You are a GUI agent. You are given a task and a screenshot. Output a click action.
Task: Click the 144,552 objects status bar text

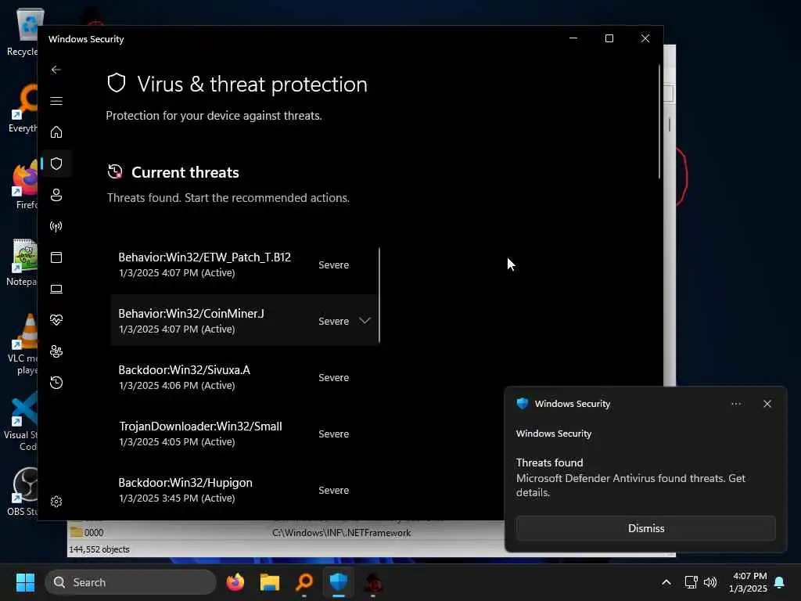click(99, 549)
